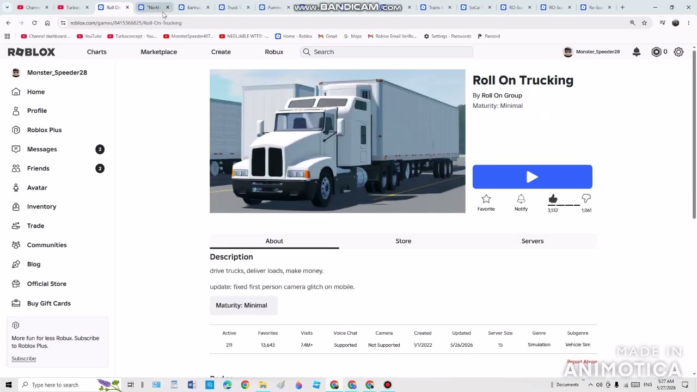Open the Maps bookmark
This screenshot has height=392, width=697.
[x=352, y=36]
